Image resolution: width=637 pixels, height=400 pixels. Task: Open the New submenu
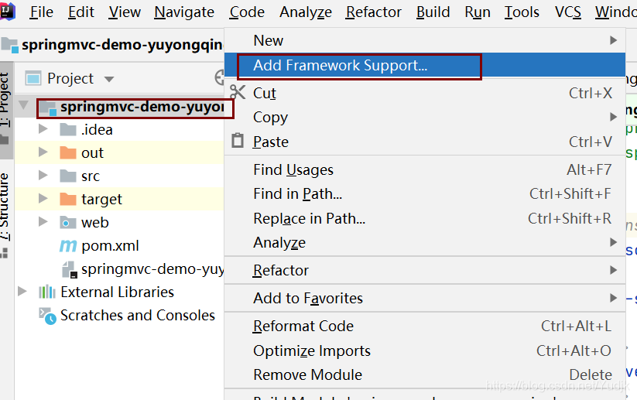269,40
